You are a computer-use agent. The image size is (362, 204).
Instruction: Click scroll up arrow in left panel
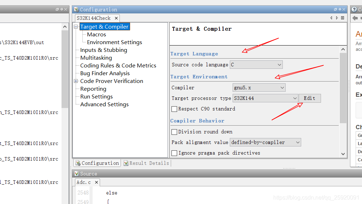click(65, 27)
